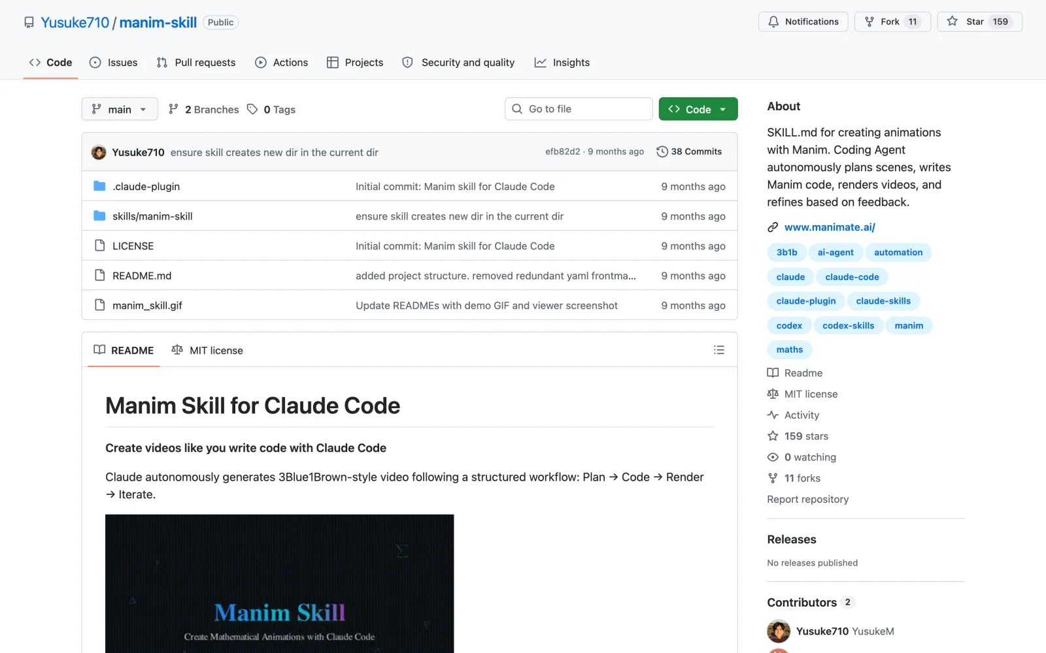Open the Pull requests tab

coord(196,63)
